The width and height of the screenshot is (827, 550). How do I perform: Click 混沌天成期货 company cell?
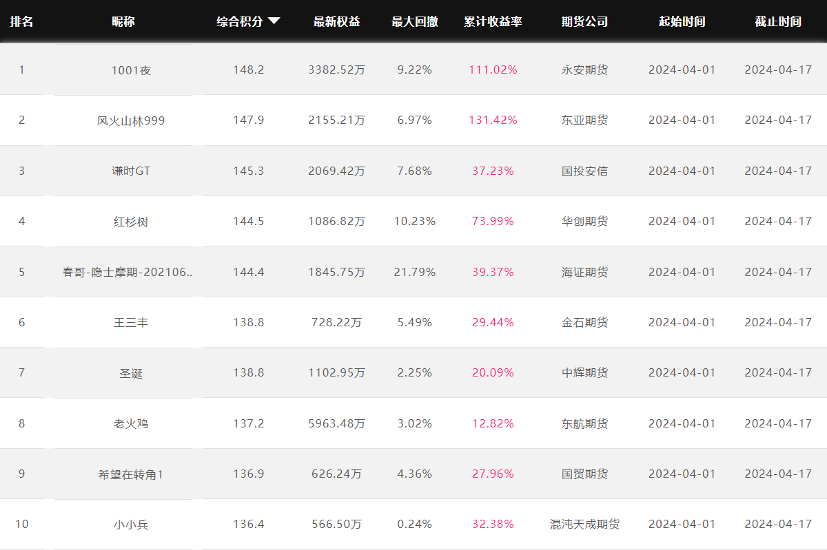584,524
